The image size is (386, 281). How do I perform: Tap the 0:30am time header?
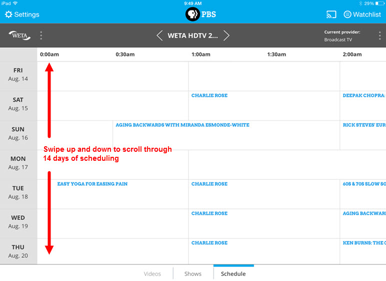pyautogui.click(x=125, y=54)
